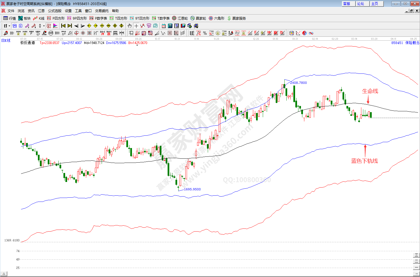Image resolution: width=420 pixels, height=277 pixels.
Task: Open the 公式选股 menu
Action: tap(54, 11)
